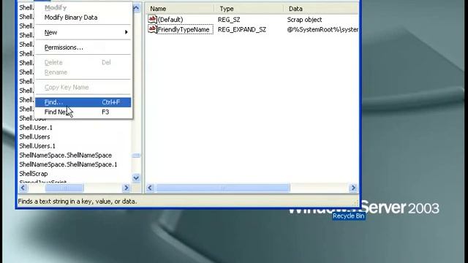
Task: Select ShellNameSpace.ShellNameSpace key
Action: 66,156
